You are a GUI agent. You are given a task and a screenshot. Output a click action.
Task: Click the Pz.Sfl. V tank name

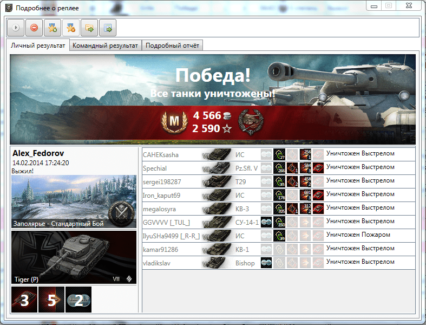(246, 168)
